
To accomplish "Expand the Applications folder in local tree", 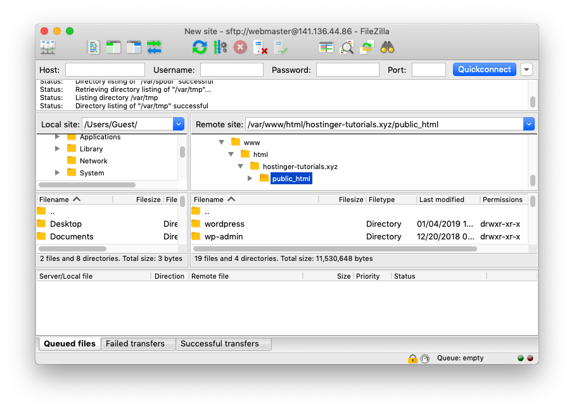I will [57, 137].
